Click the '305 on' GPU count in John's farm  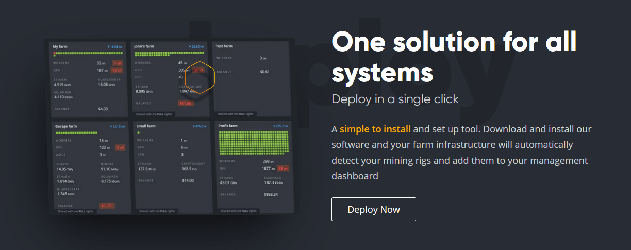[184, 70]
